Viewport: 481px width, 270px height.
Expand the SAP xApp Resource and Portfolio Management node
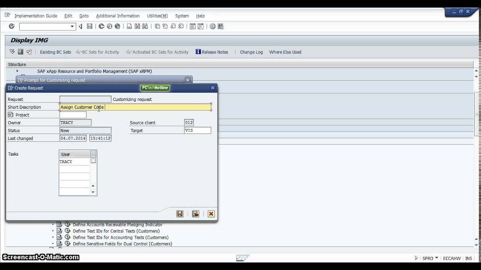(x=17, y=71)
